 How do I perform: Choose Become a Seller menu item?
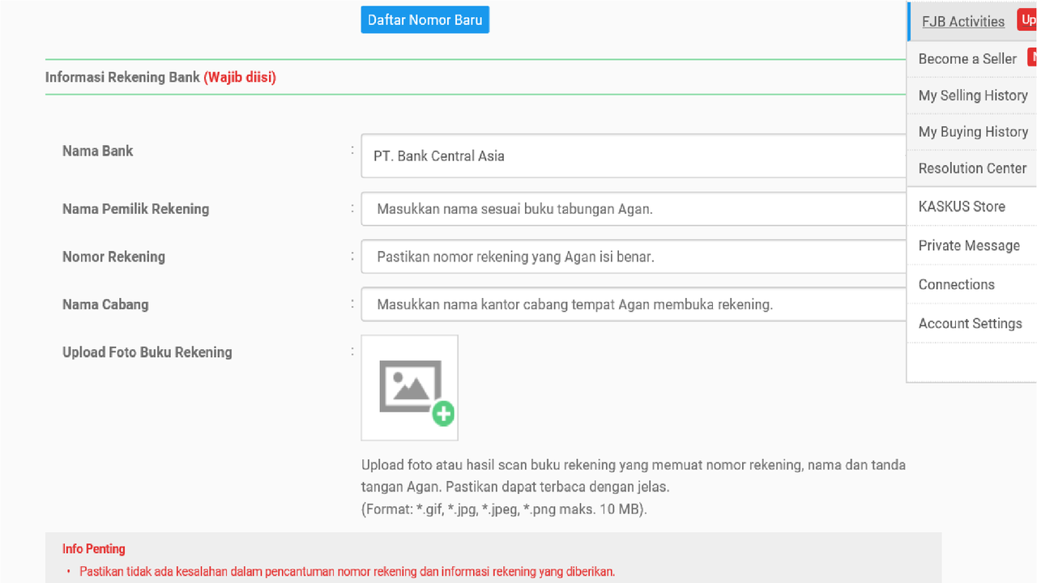coord(967,59)
